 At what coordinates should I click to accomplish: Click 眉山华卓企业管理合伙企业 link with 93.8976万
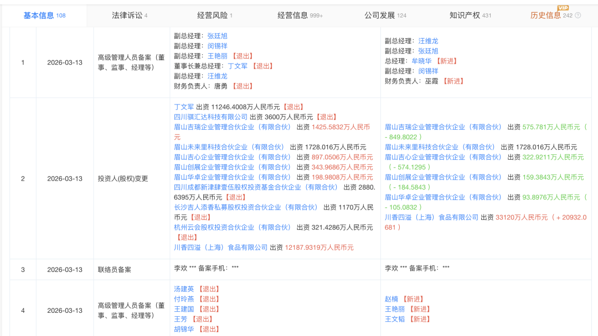click(x=443, y=197)
